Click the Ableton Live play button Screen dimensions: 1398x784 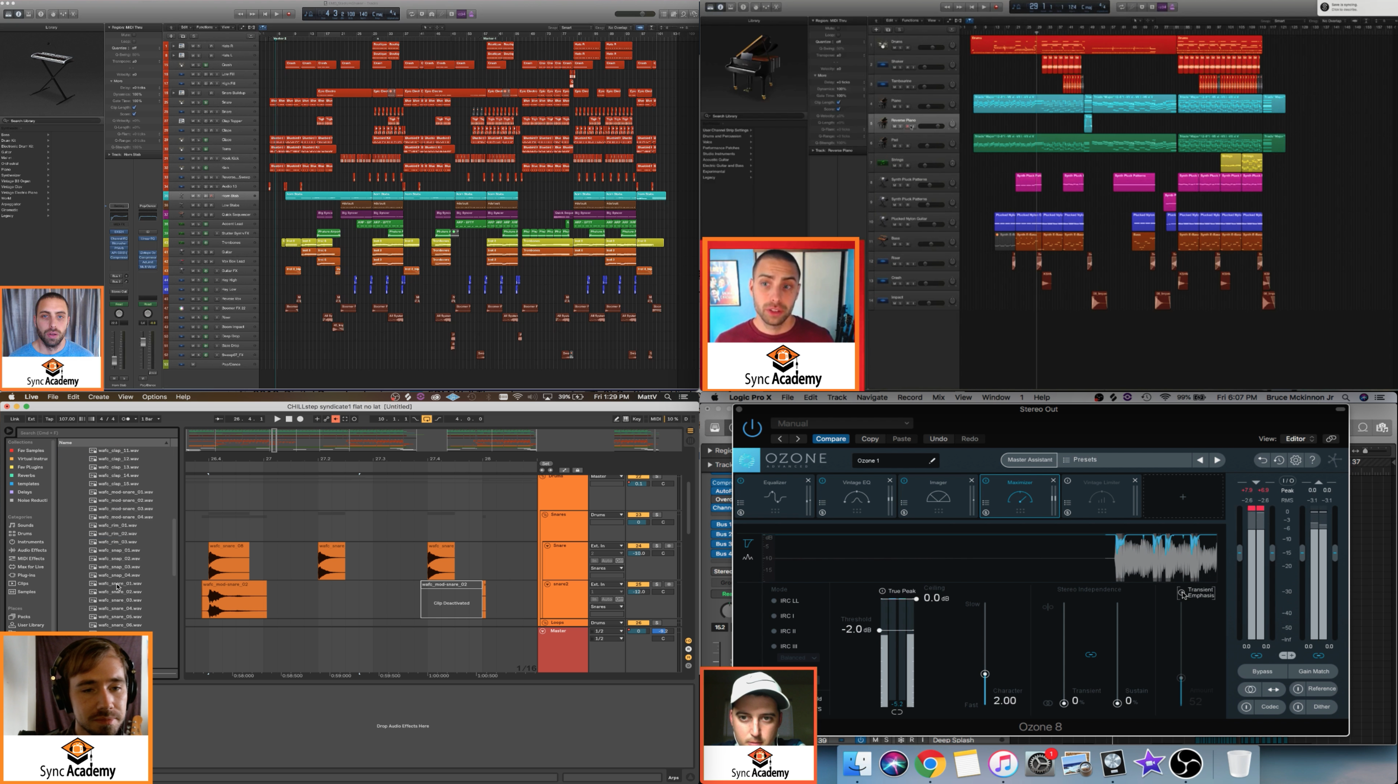pyautogui.click(x=277, y=419)
